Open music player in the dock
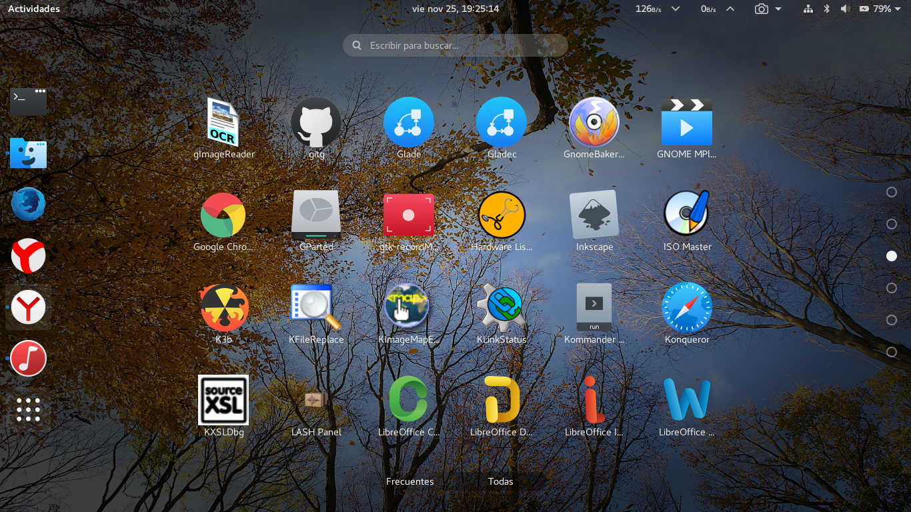911x512 pixels. pyautogui.click(x=28, y=359)
